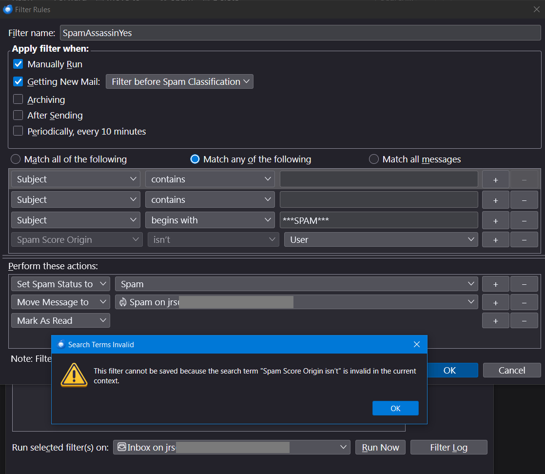Image resolution: width=545 pixels, height=474 pixels.
Task: Choose Match all messages option
Action: [373, 159]
